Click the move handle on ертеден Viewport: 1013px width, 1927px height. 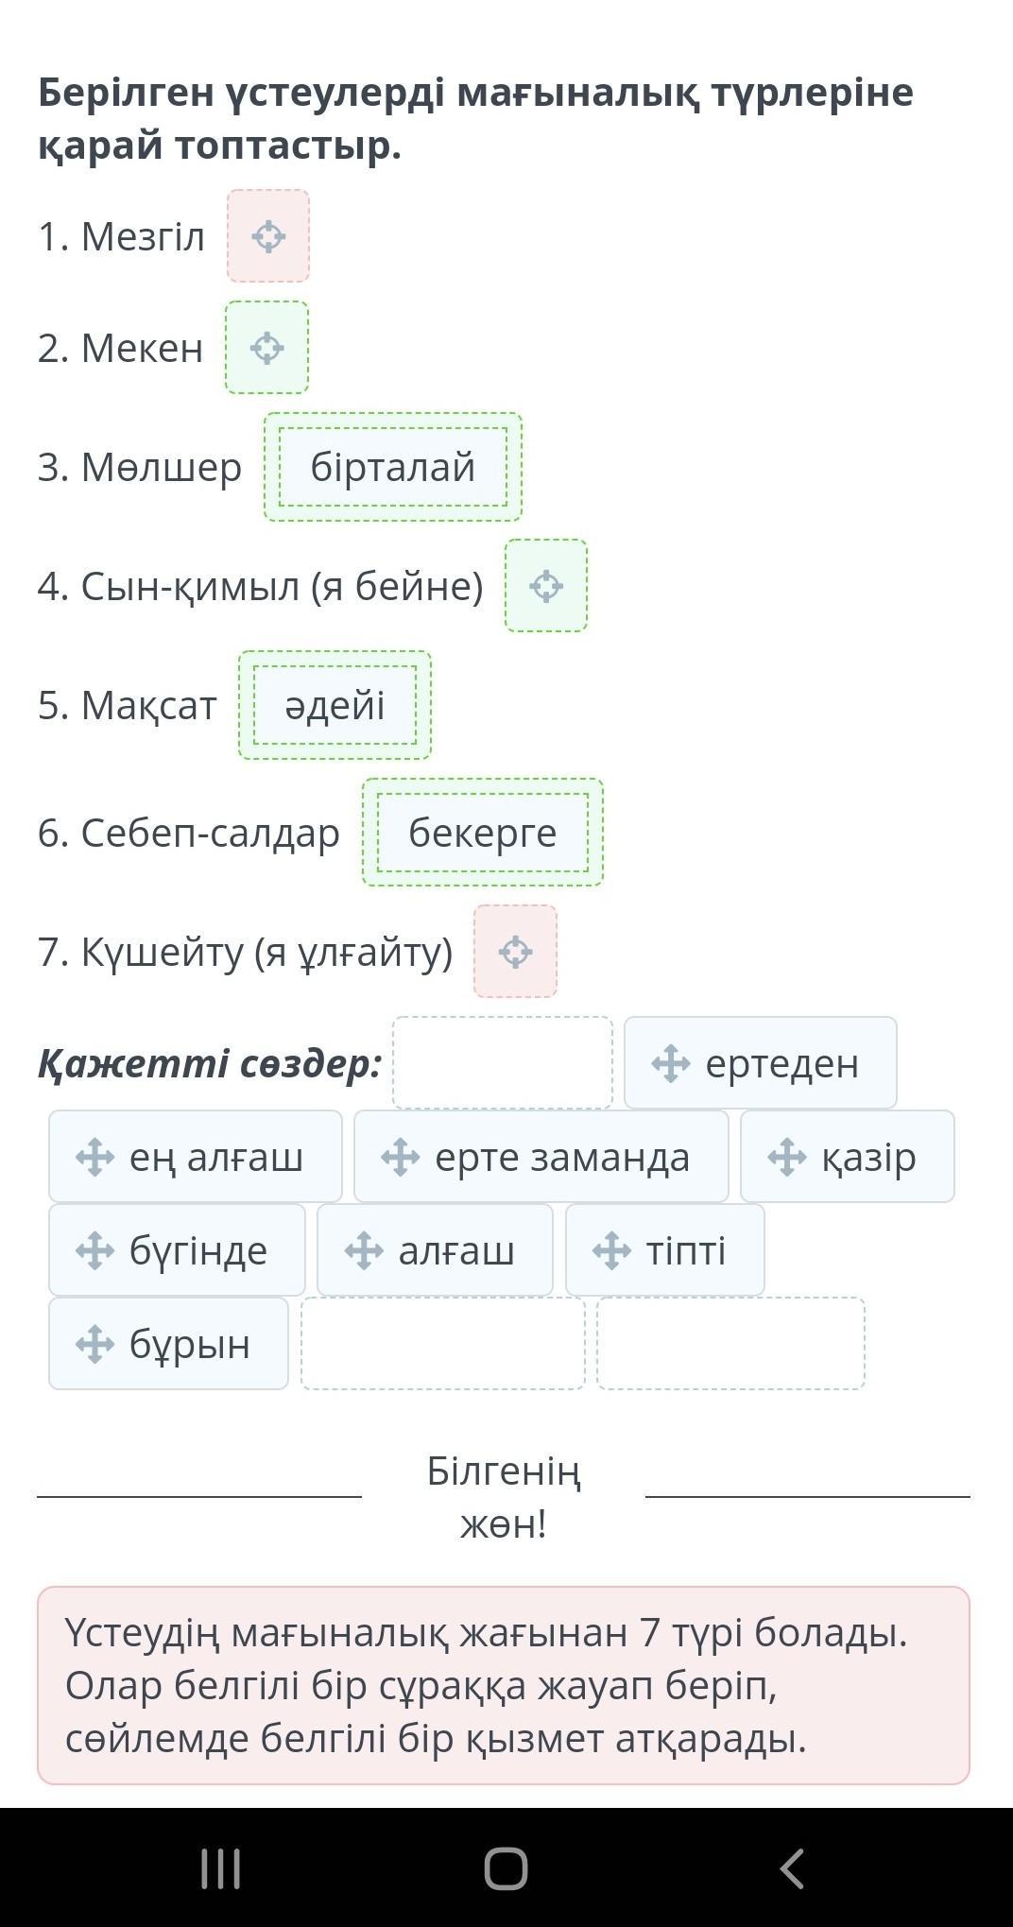[x=670, y=1063]
